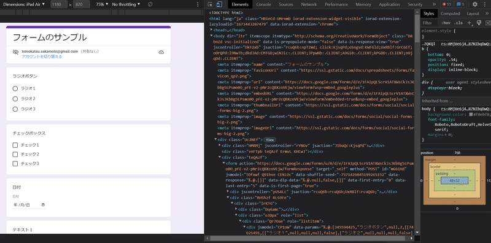Viewport: 491px width, 243px height.
Task: Click the Filter styles input
Action: coord(429,23)
